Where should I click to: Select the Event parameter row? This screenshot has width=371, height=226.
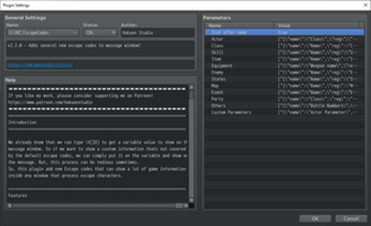[x=284, y=92]
